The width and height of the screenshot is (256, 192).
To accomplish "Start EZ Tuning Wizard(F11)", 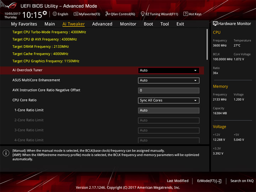I will tap(160, 14).
